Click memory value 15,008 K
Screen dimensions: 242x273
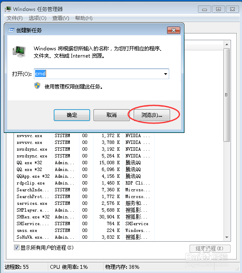(x=110, y=163)
